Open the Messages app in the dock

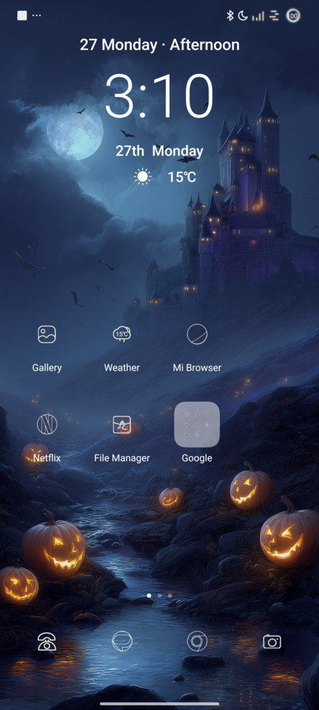[122, 641]
